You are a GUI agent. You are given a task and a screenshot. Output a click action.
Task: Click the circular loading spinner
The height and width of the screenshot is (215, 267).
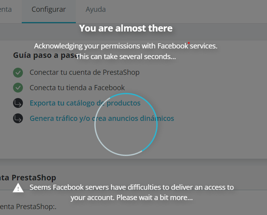point(126,124)
